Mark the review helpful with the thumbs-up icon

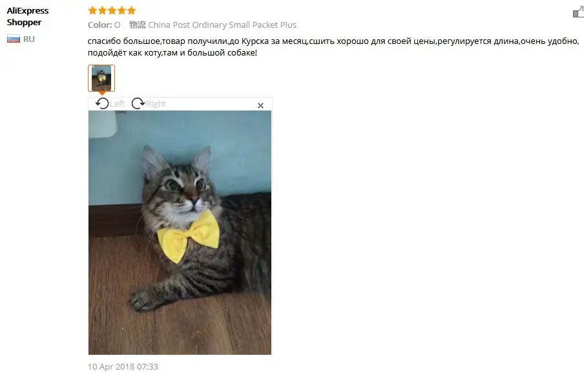578,12
